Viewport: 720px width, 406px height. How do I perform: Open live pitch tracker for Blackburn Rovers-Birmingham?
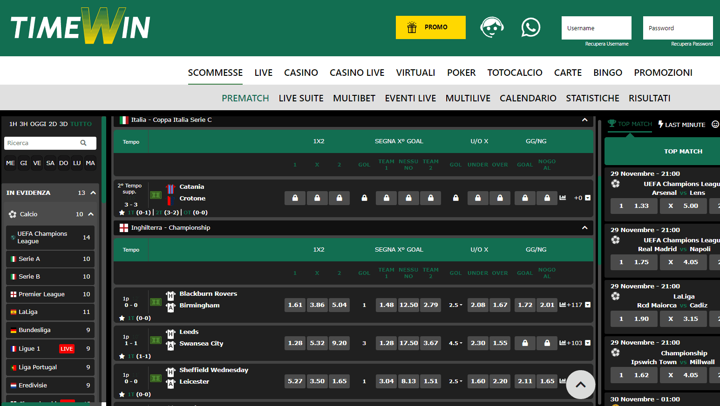[156, 302]
